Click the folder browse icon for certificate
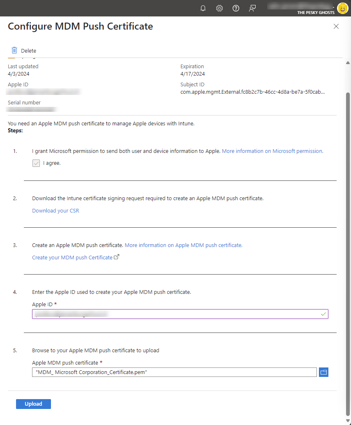 point(323,372)
